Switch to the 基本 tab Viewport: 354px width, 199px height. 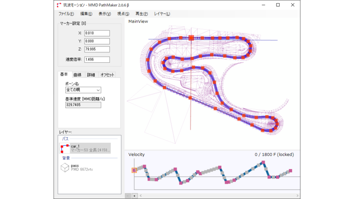point(64,74)
